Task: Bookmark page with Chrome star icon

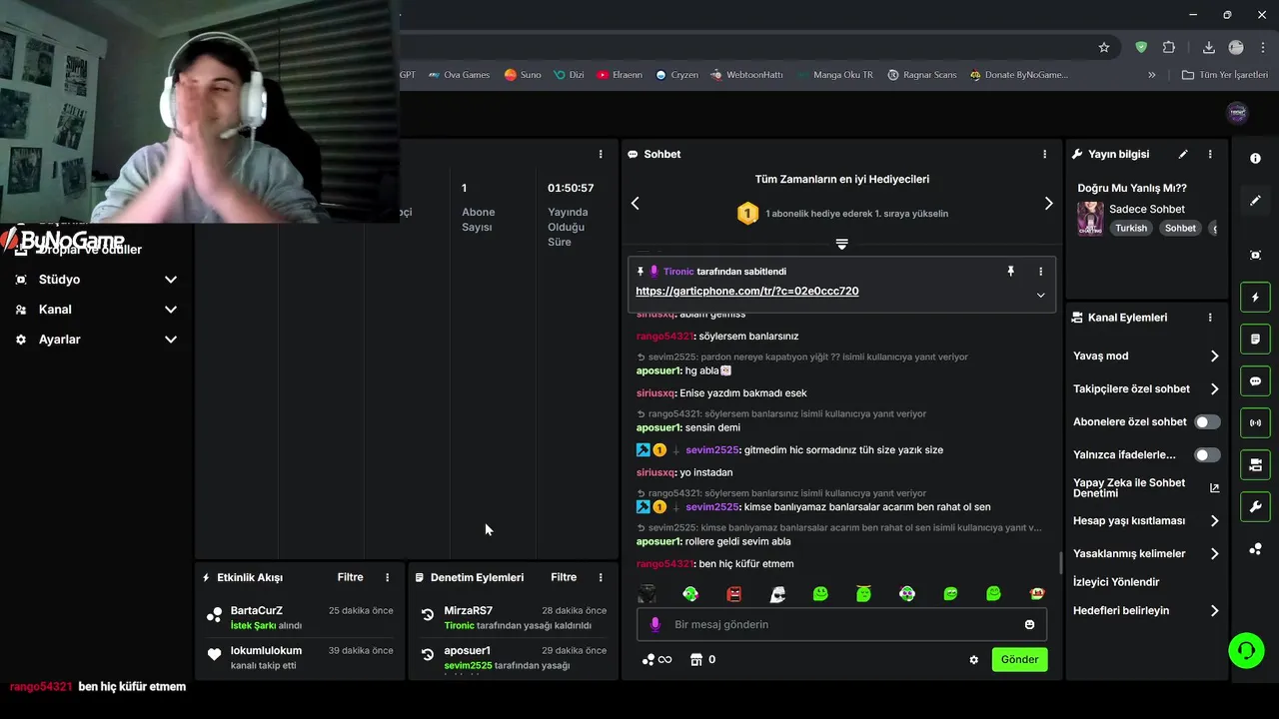Action: (1104, 47)
